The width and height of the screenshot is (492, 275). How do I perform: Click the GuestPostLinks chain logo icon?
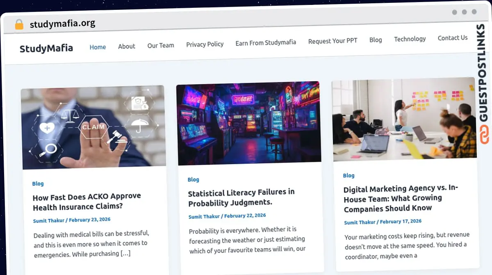pyautogui.click(x=485, y=135)
